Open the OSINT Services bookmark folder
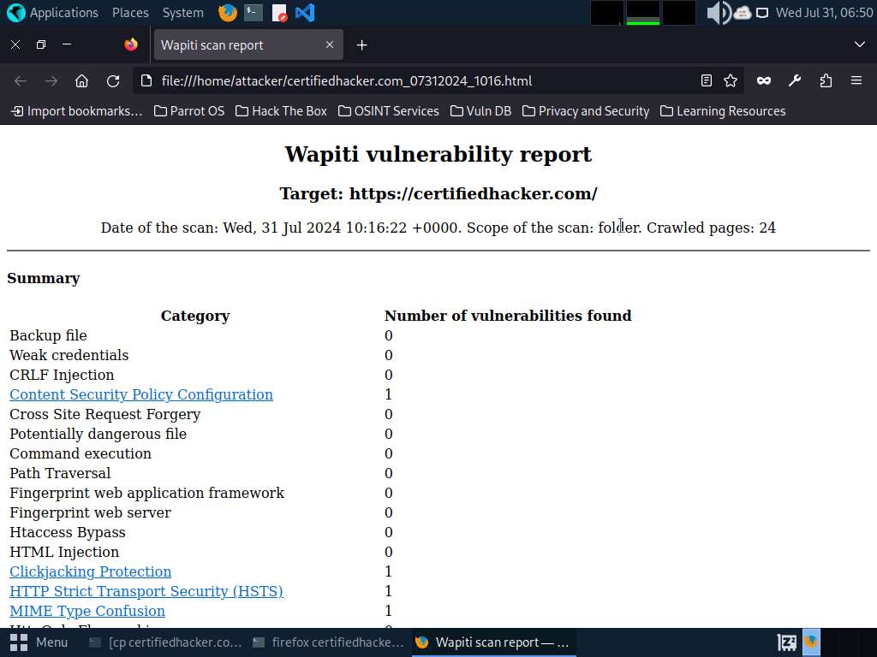This screenshot has width=877, height=657. [388, 111]
